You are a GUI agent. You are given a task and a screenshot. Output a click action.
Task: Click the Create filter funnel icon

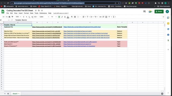tap(109, 17)
